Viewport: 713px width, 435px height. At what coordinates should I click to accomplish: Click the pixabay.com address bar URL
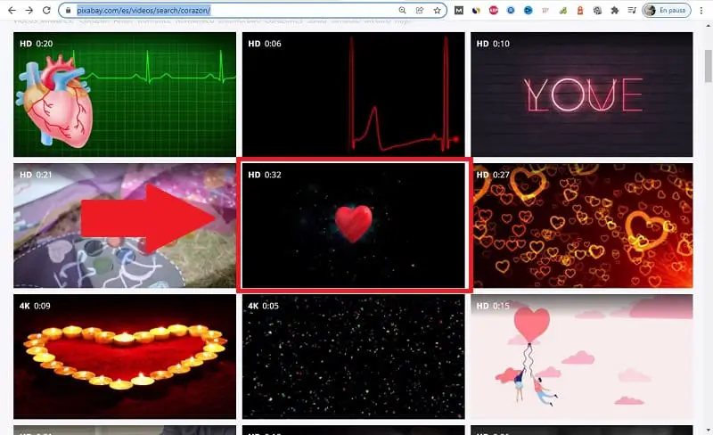click(143, 10)
